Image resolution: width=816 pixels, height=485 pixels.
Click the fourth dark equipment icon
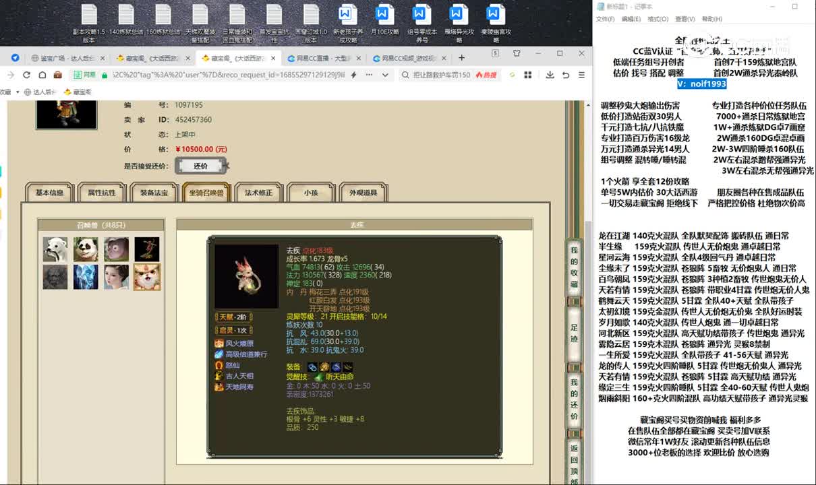347,367
